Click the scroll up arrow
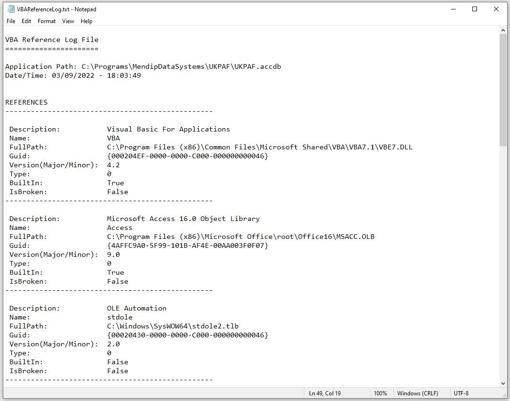This screenshot has width=510, height=401. [x=503, y=30]
